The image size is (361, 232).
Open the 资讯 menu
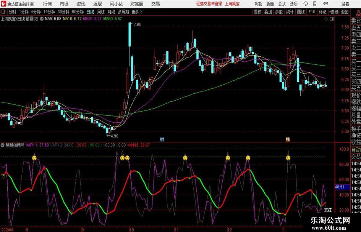click(x=81, y=4)
